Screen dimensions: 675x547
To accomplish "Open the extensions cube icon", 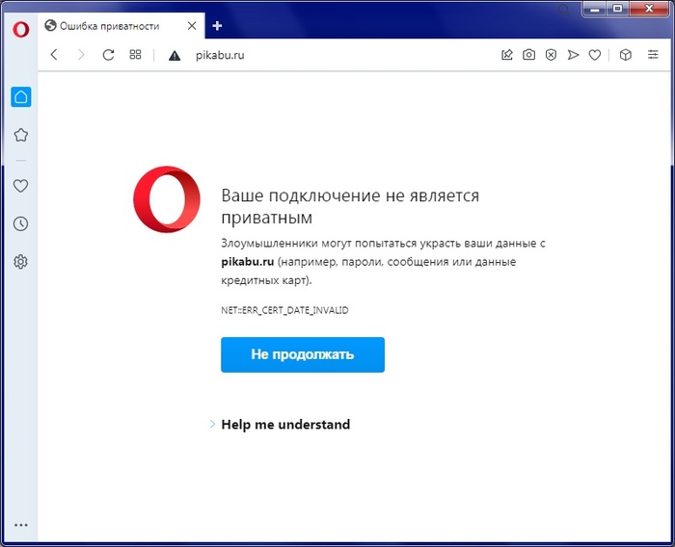I will click(x=626, y=55).
